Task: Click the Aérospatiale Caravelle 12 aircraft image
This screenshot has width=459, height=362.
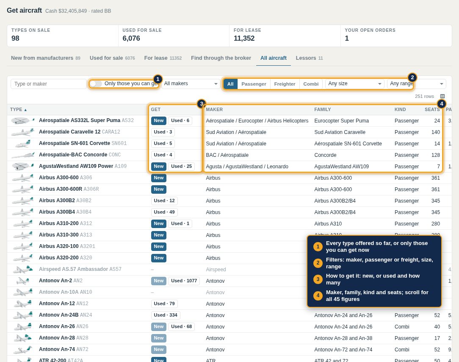Action: [x=22, y=132]
